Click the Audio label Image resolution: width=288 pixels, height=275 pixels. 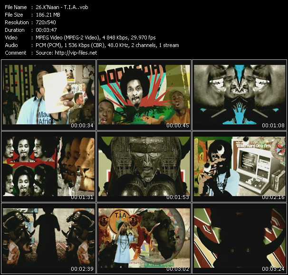(11, 45)
